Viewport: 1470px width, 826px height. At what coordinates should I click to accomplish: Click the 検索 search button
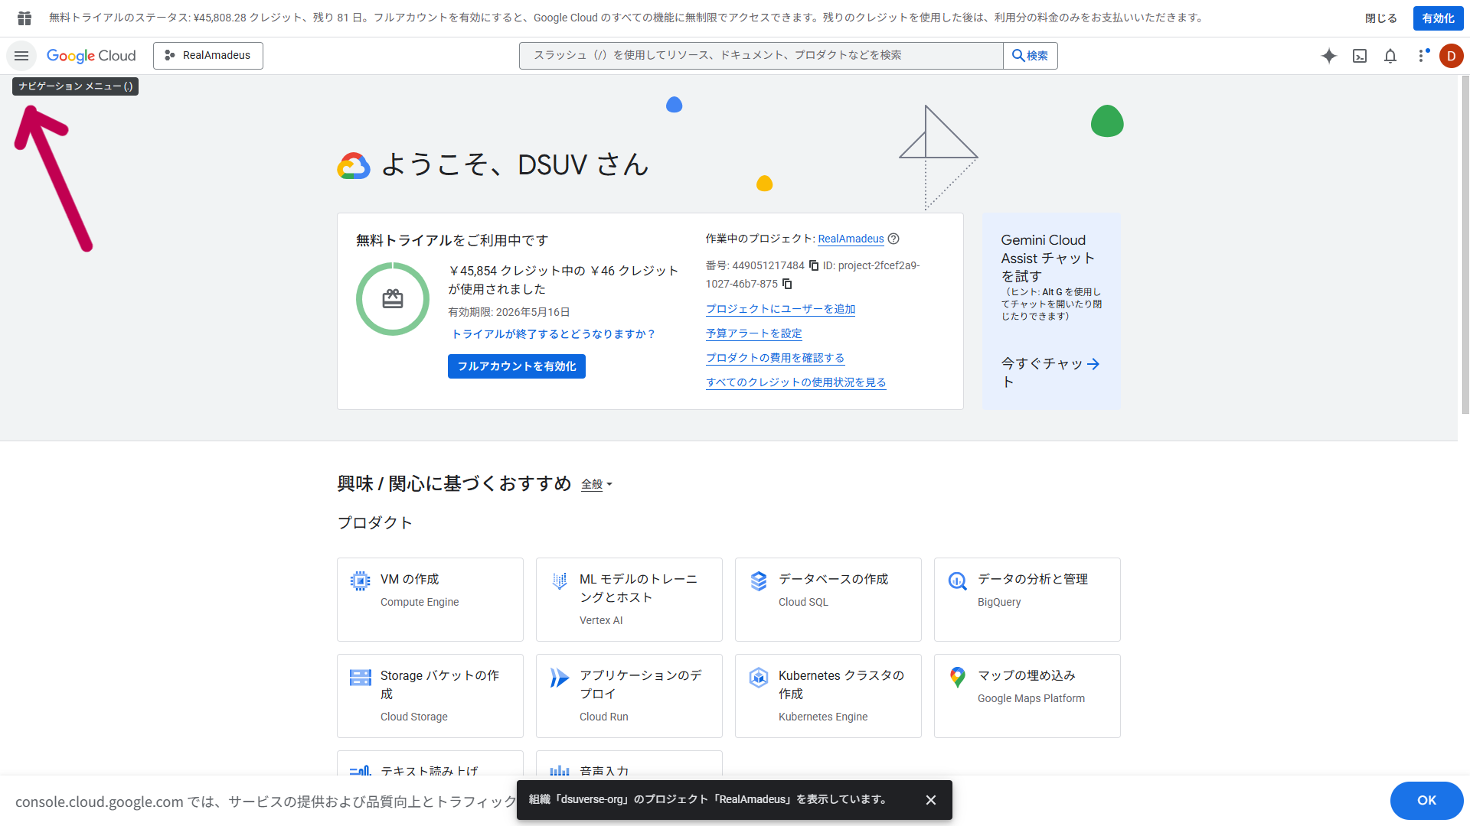tap(1030, 56)
